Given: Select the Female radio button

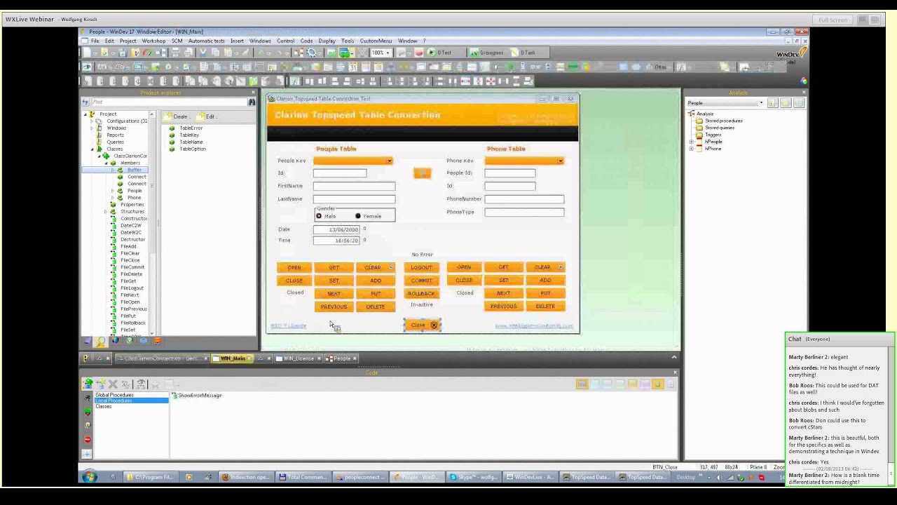Looking at the screenshot, I should [x=358, y=216].
